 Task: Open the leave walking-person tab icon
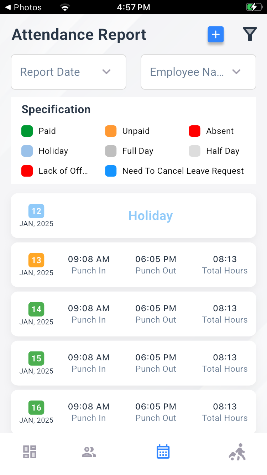[237, 452]
